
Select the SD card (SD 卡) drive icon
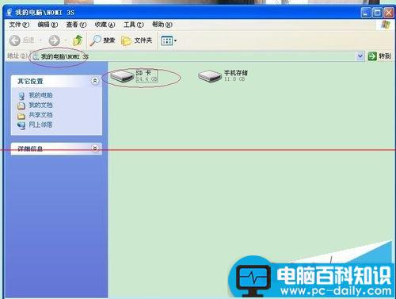tap(122, 76)
